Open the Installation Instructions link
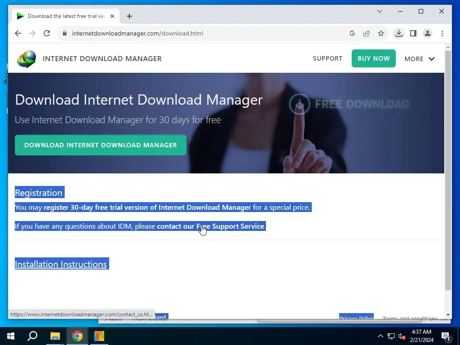Screen dimensions: 460x345 click(x=61, y=264)
